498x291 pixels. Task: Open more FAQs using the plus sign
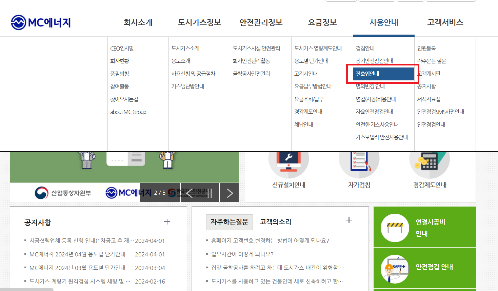coord(348,220)
